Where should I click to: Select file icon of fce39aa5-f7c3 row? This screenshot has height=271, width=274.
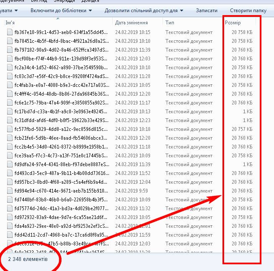[10, 156]
